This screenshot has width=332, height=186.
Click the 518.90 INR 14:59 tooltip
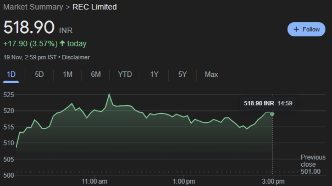[268, 103]
